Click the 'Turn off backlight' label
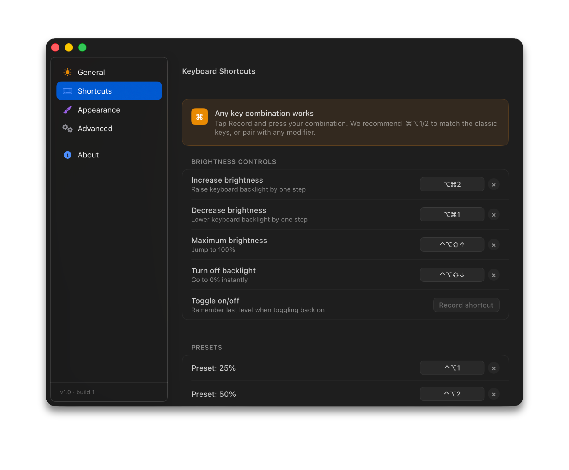The width and height of the screenshot is (569, 470). click(224, 271)
